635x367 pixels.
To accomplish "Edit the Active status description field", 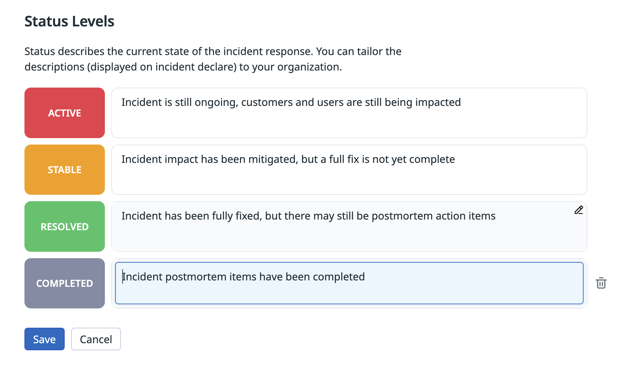I will click(x=349, y=113).
